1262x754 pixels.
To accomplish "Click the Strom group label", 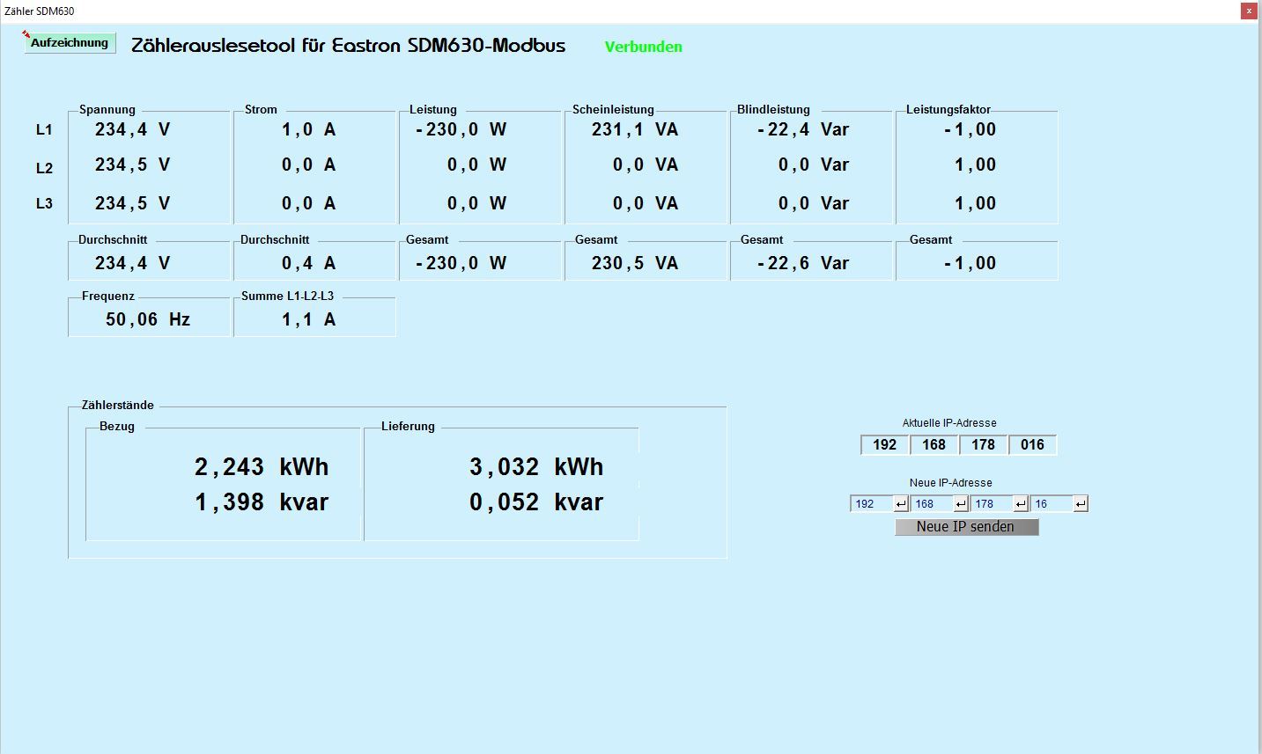I will coord(261,110).
